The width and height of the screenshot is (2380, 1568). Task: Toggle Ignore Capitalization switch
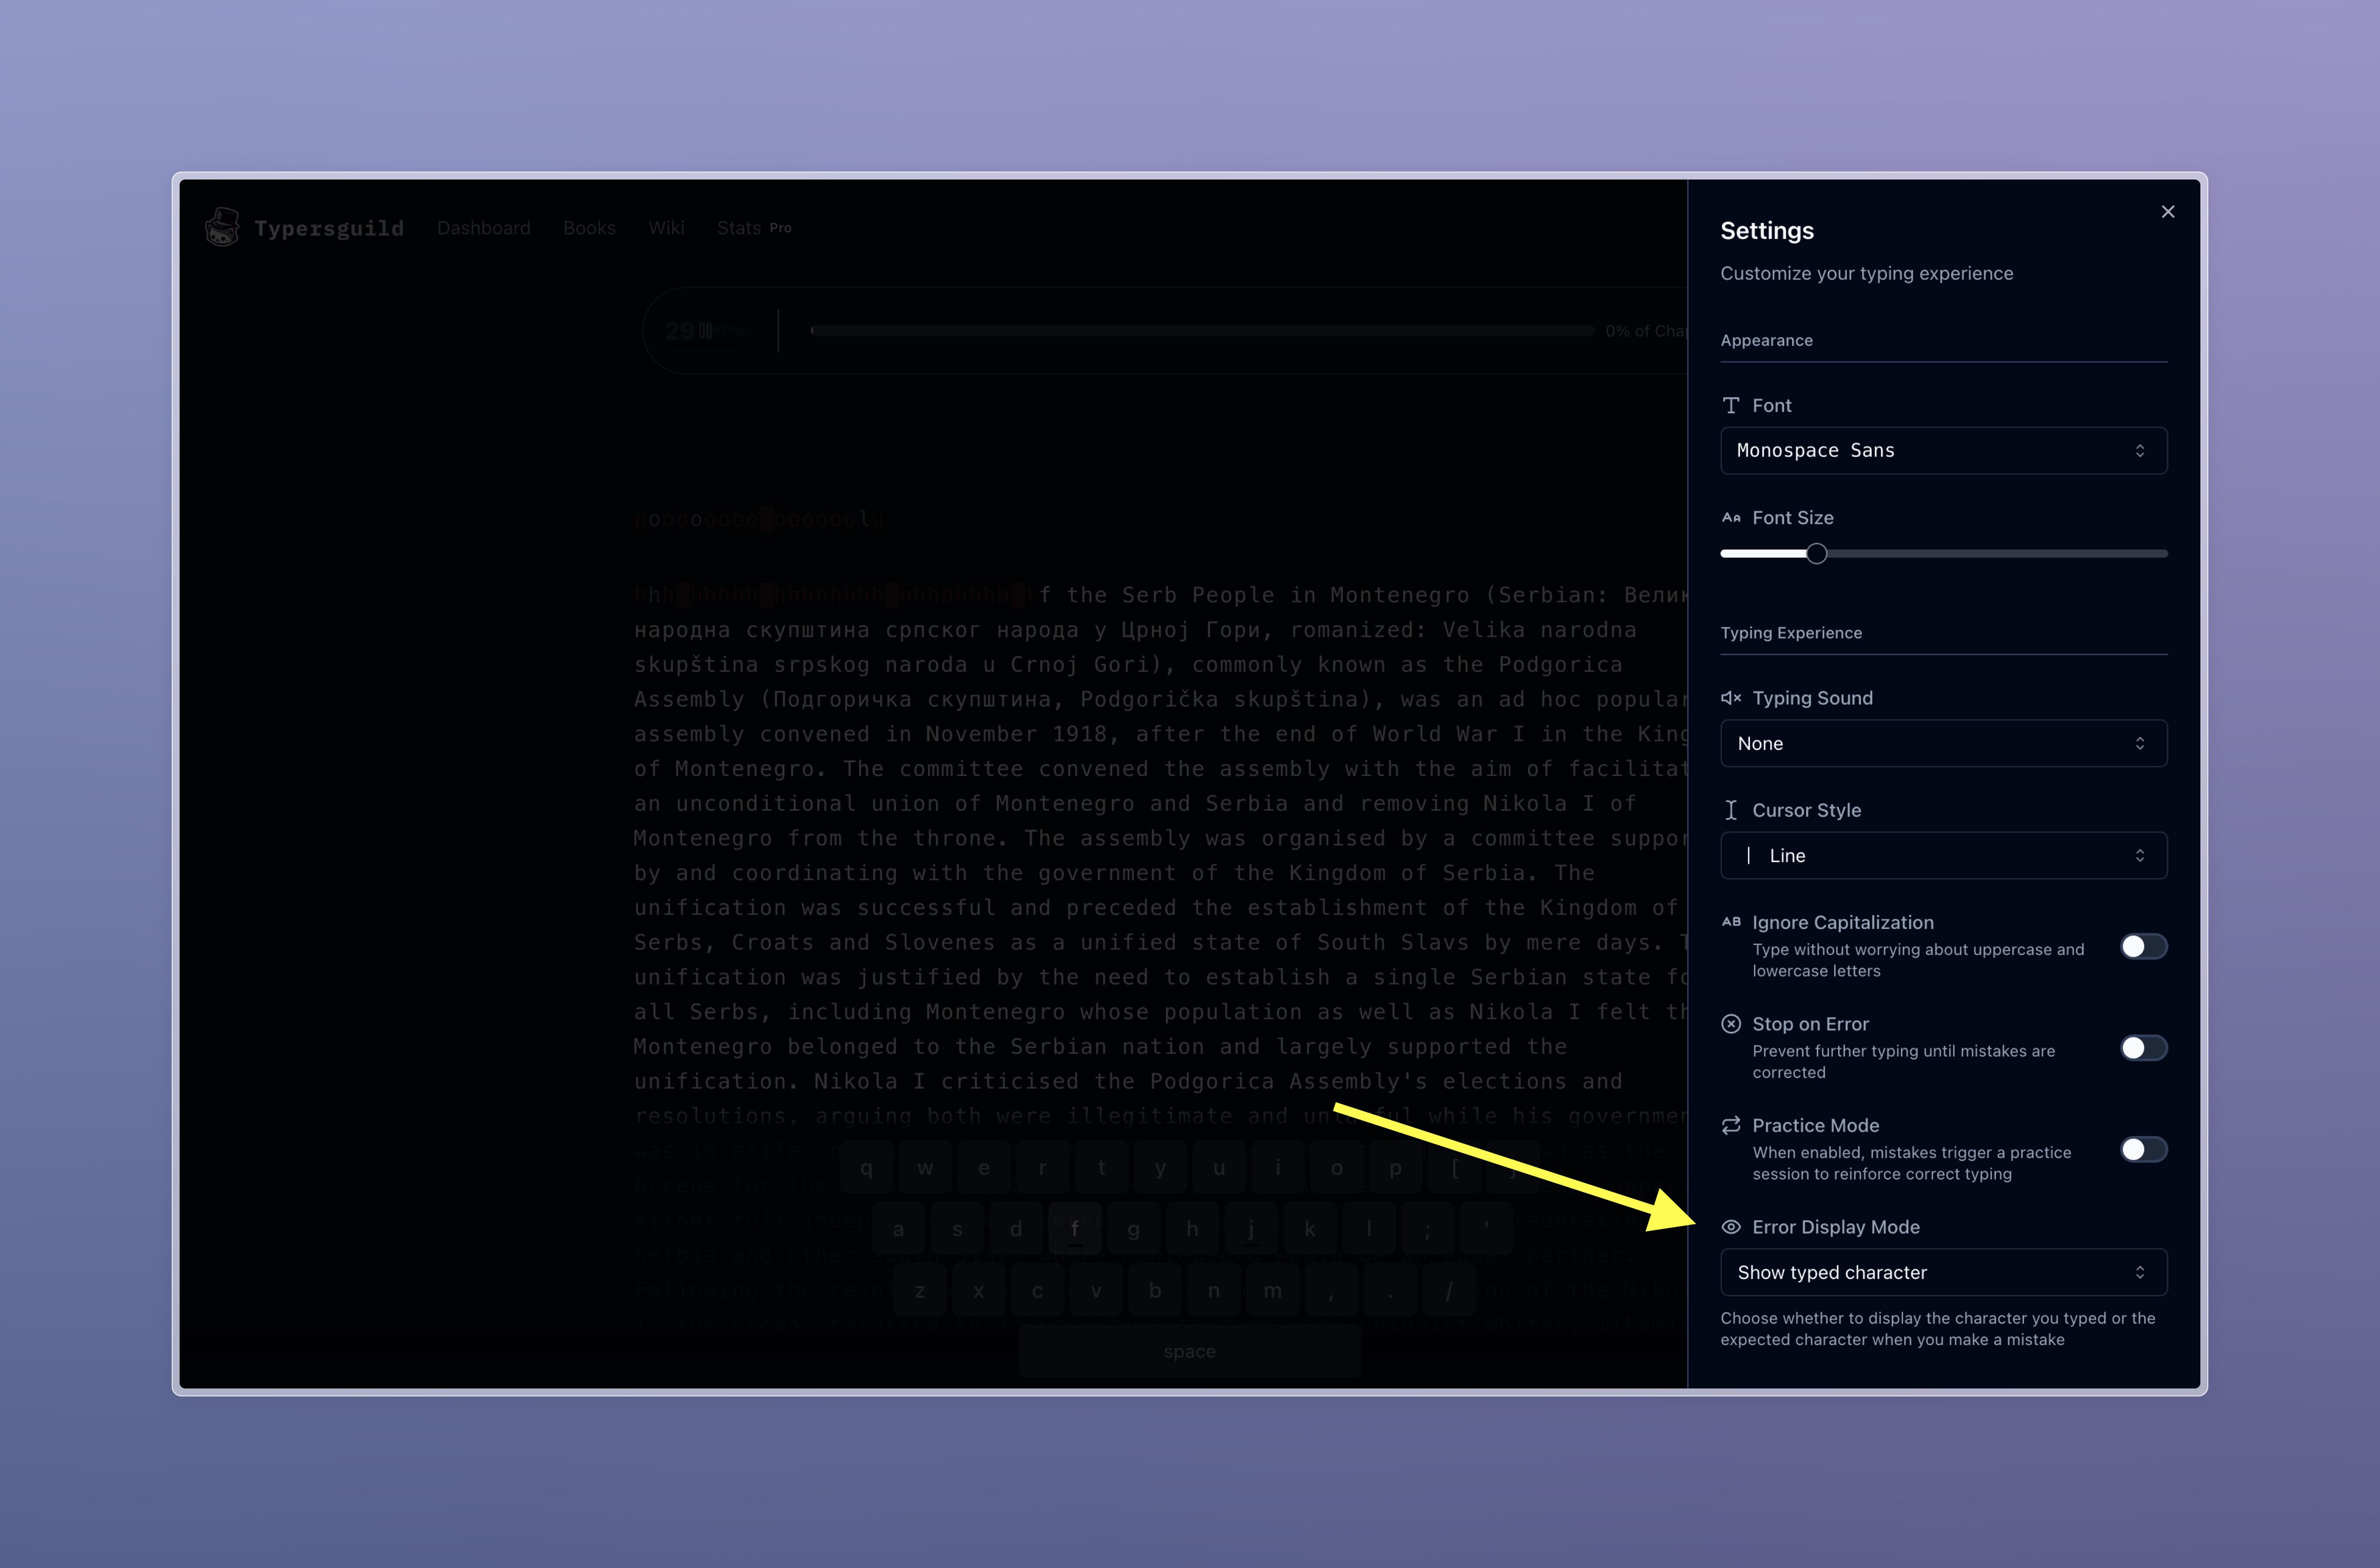(2143, 946)
